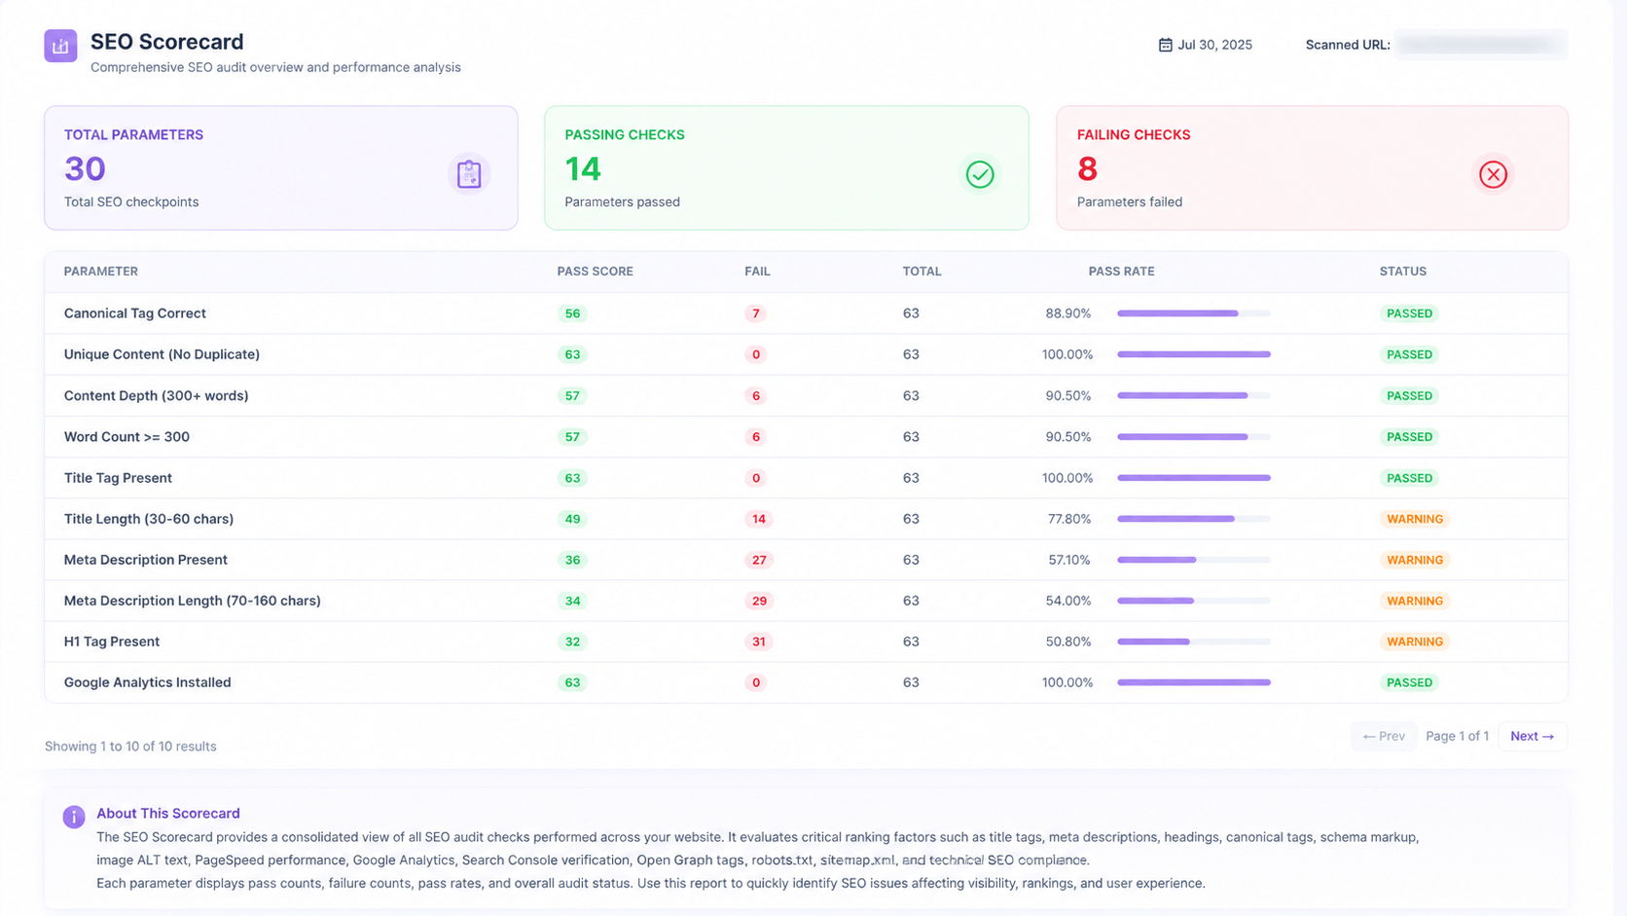This screenshot has width=1627, height=916.
Task: Select the Meta Description Length (70-160 chars) row name
Action: 193,601
